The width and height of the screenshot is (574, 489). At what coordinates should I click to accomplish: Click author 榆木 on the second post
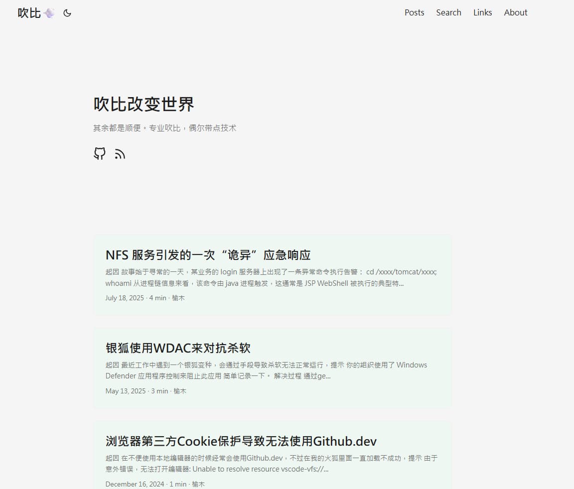(x=179, y=391)
